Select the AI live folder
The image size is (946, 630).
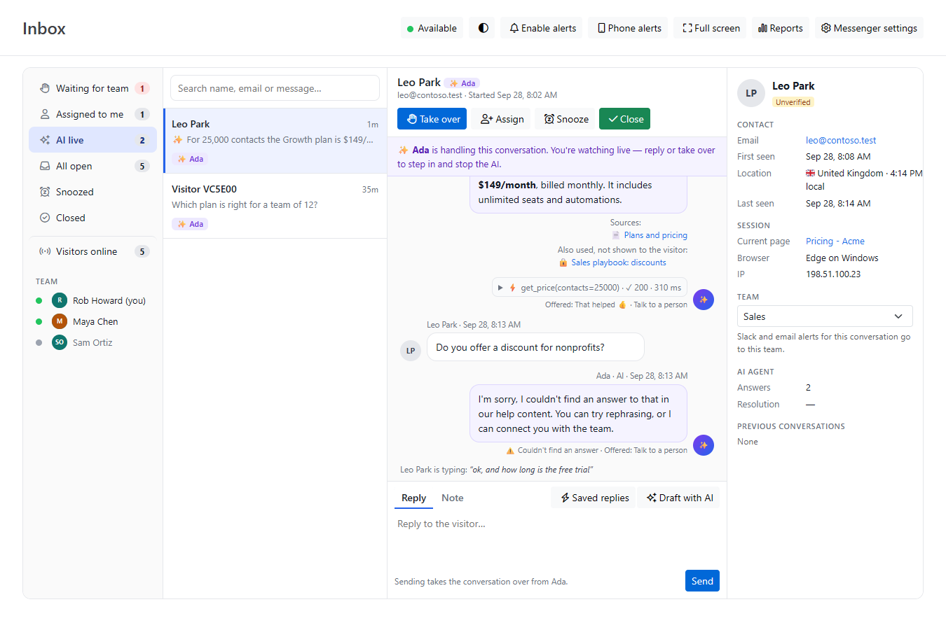pyautogui.click(x=92, y=140)
